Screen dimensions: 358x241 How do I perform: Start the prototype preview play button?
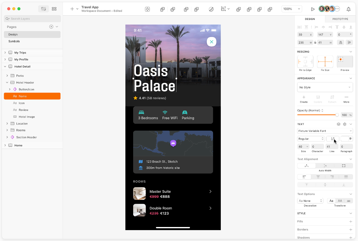pos(313,9)
